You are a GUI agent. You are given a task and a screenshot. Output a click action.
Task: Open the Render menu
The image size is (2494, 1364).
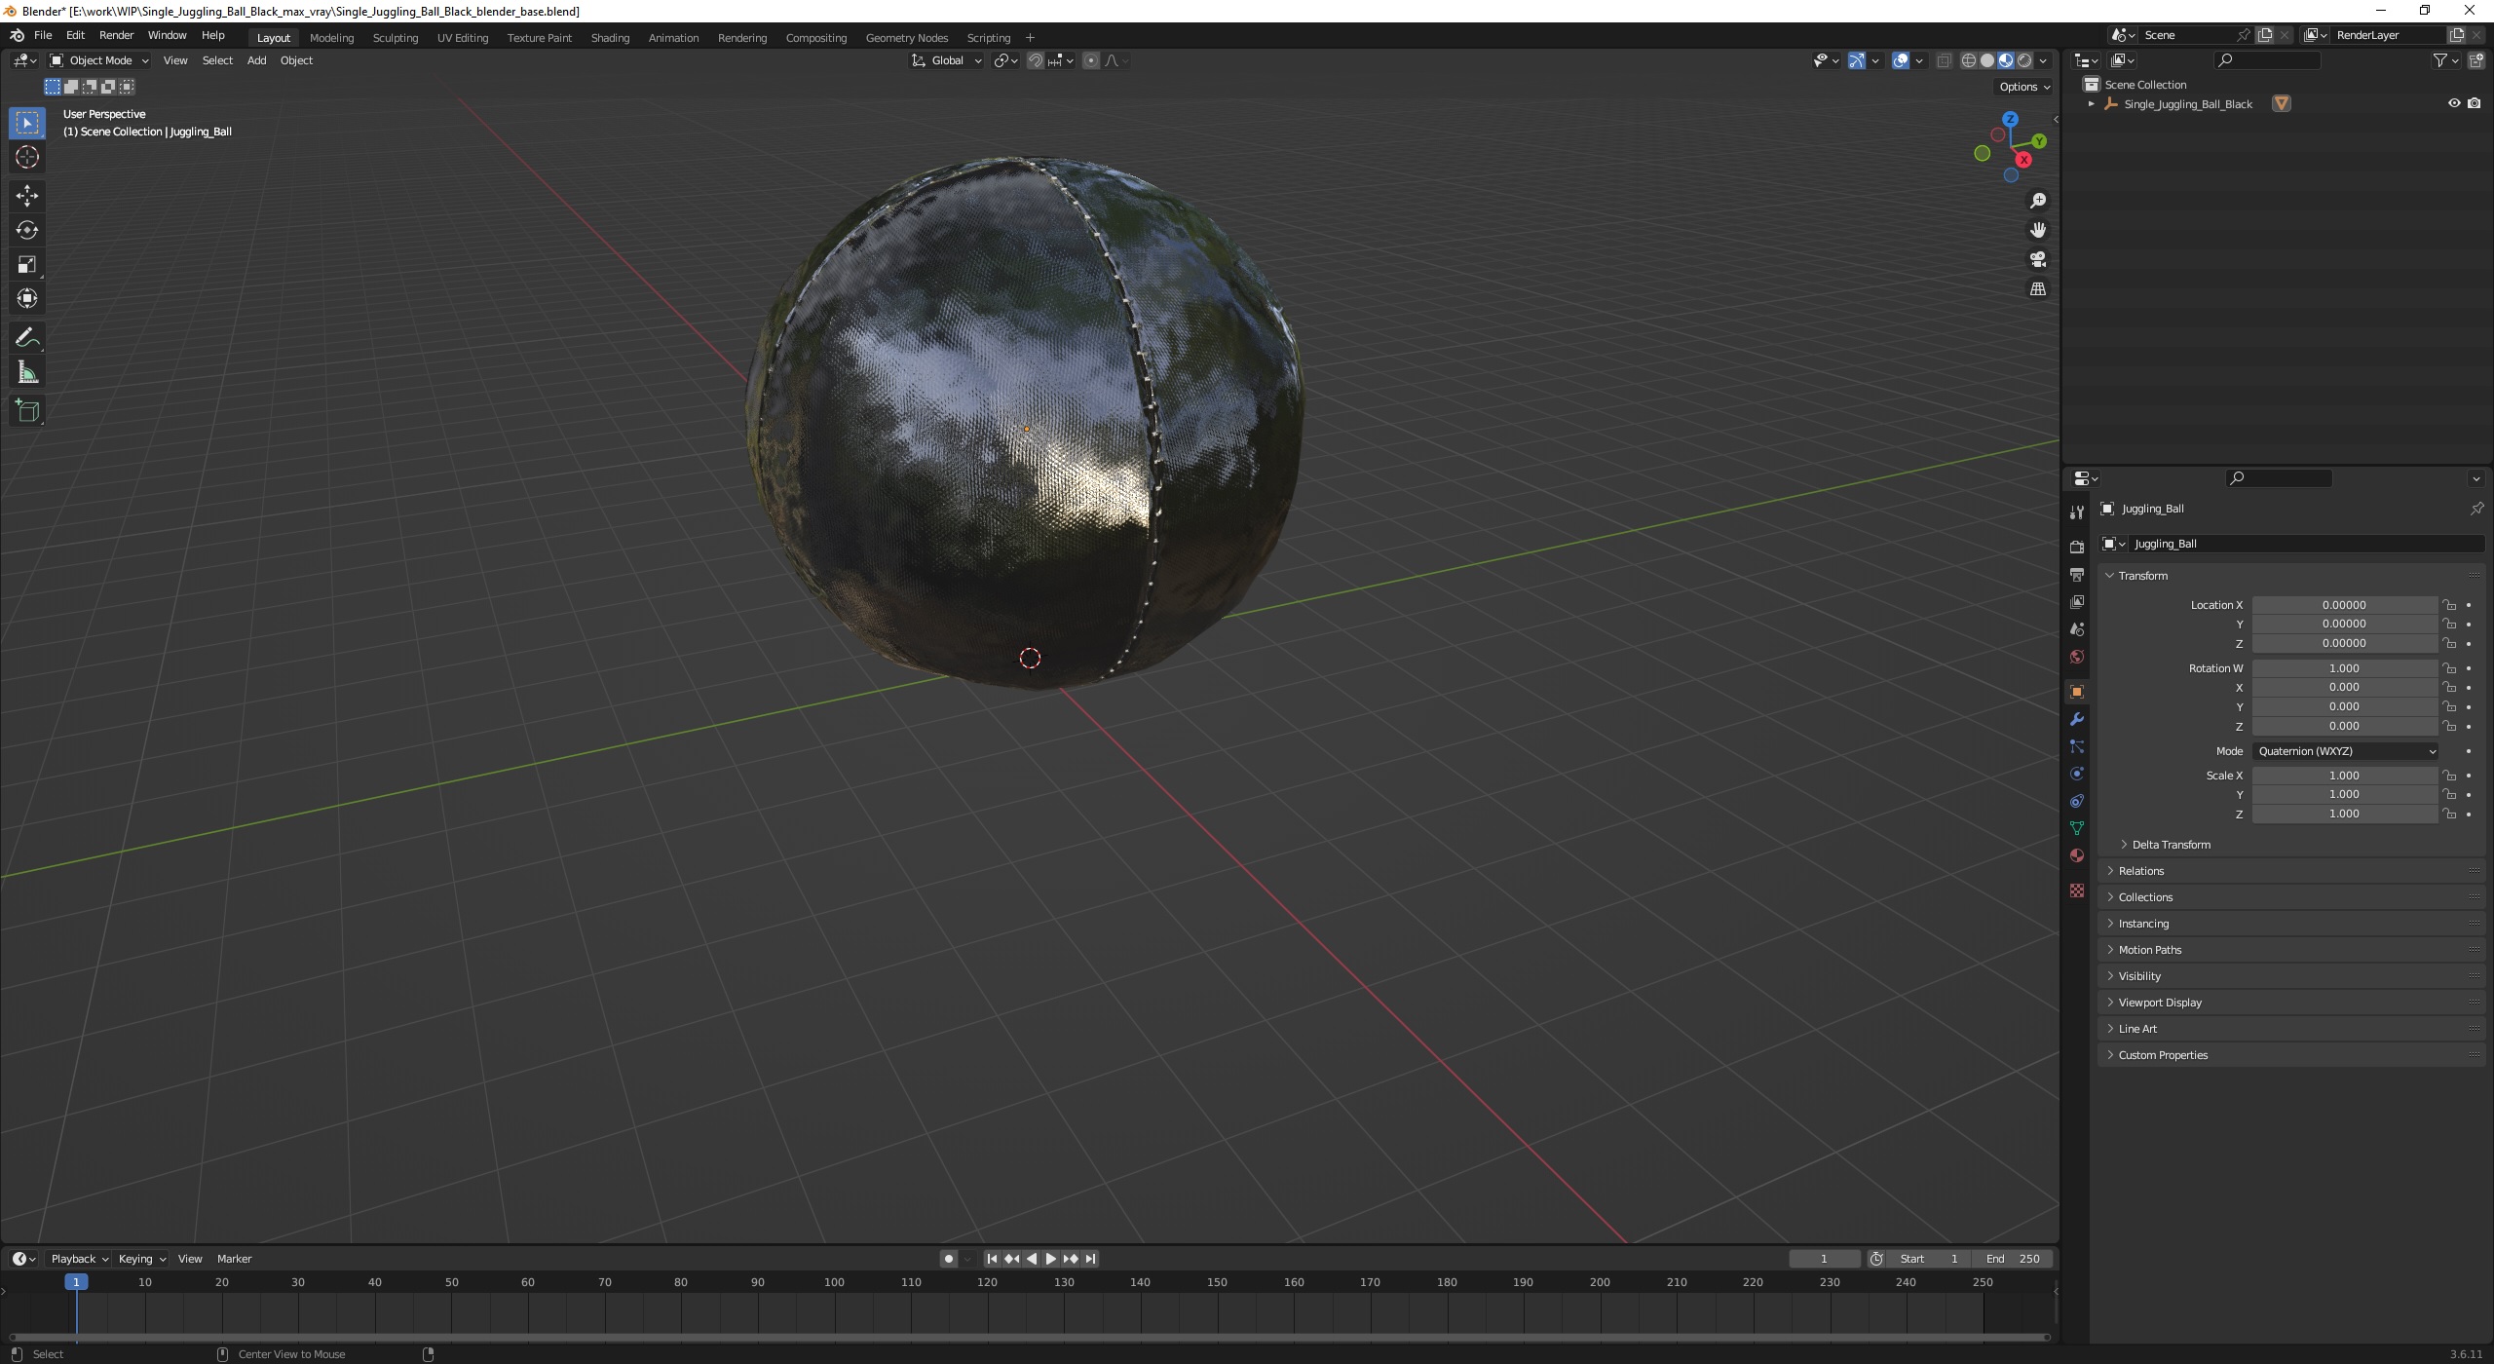[116, 35]
